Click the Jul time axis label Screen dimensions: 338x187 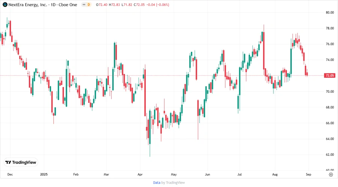pos(240,174)
